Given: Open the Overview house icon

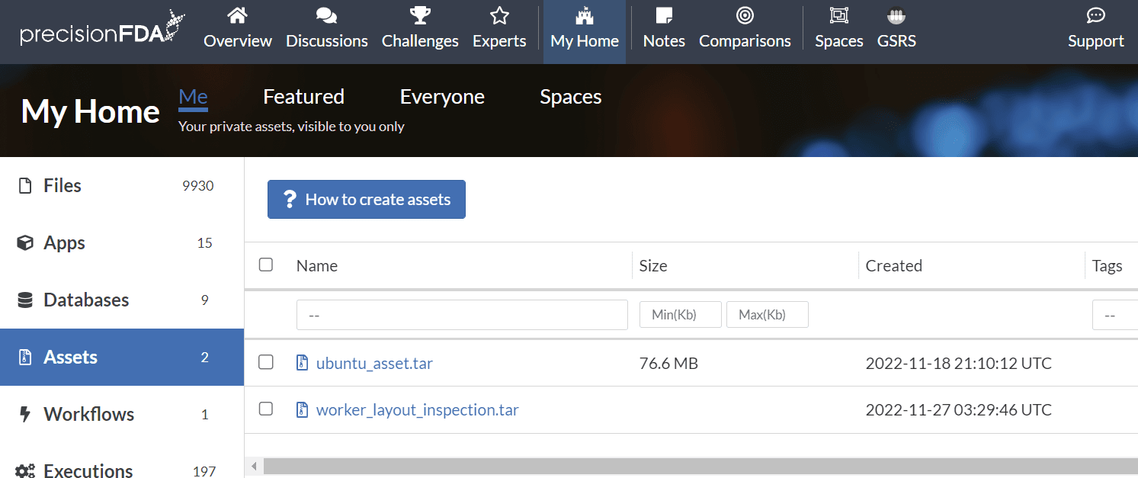Looking at the screenshot, I should [238, 15].
